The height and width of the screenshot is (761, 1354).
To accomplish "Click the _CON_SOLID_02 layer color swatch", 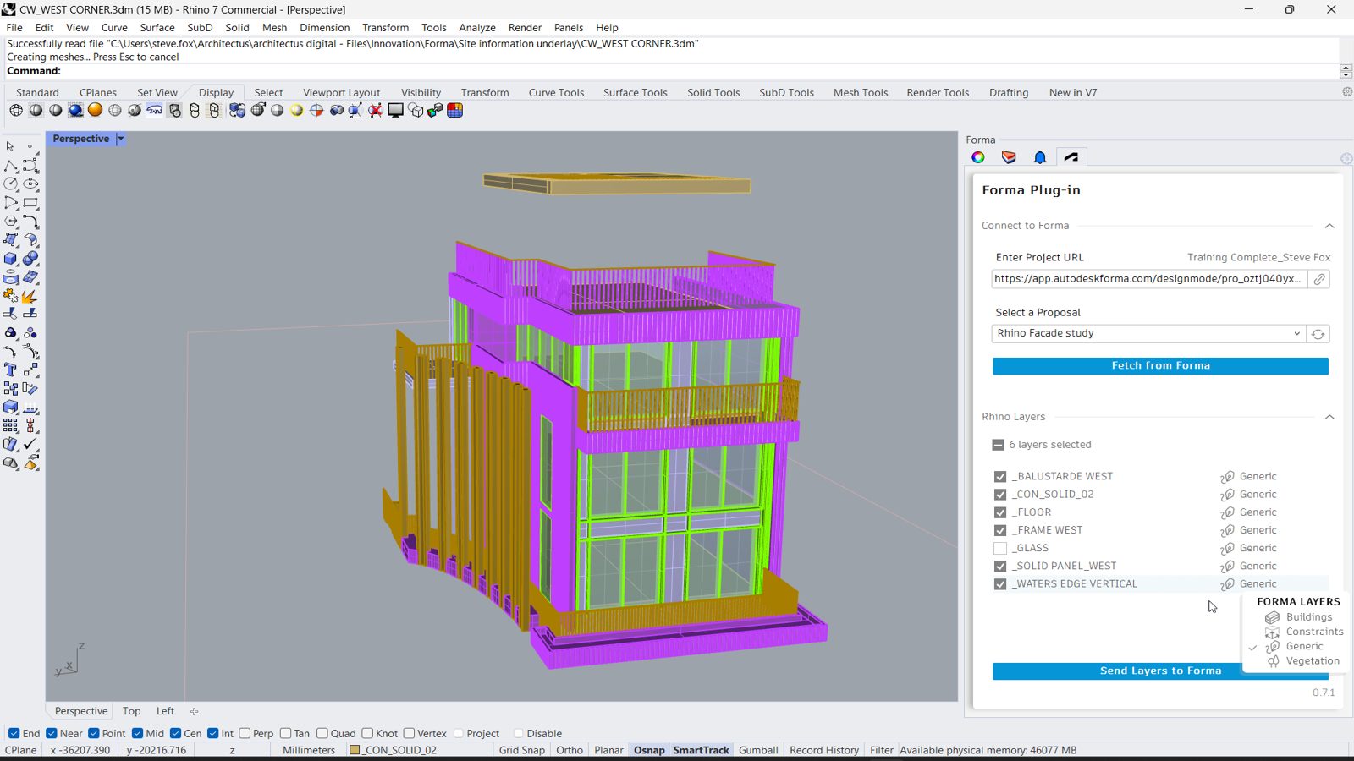I will pyautogui.click(x=355, y=750).
